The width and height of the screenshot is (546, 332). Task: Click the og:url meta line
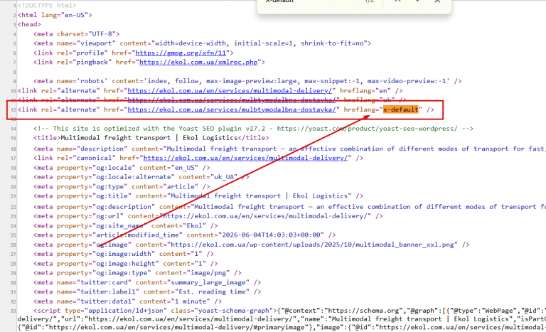click(x=208, y=216)
